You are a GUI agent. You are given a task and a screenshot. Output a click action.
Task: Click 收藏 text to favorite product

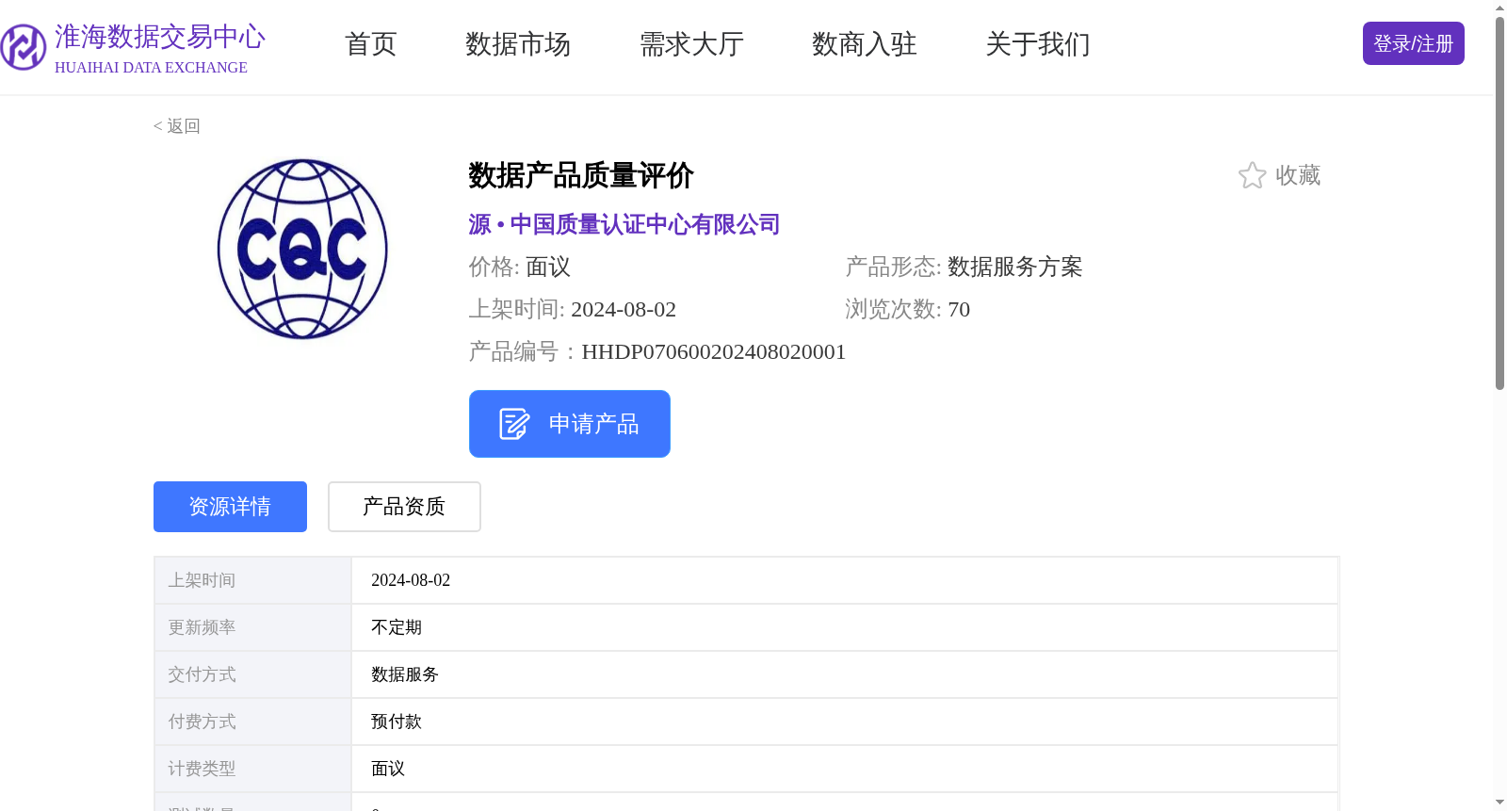point(1298,175)
